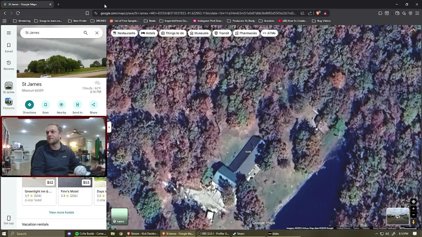The image size is (422, 237).
Task: Click the Share place icon
Action: click(x=93, y=105)
